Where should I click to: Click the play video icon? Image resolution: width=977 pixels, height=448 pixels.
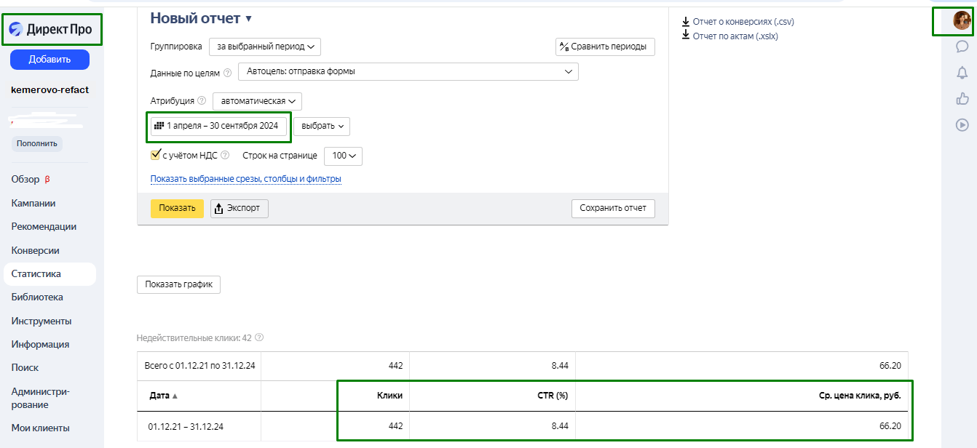point(962,124)
